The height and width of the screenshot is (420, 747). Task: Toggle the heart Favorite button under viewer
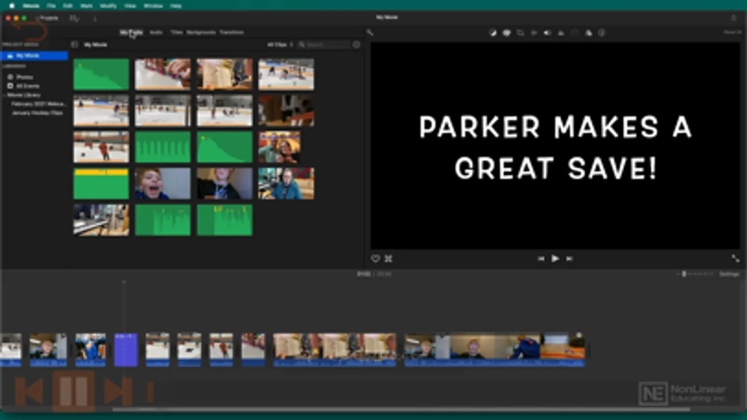(x=375, y=259)
